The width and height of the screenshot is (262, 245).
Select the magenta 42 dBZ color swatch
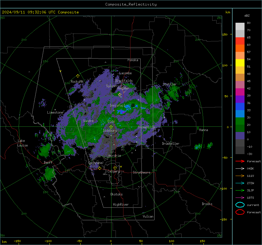point(240,92)
